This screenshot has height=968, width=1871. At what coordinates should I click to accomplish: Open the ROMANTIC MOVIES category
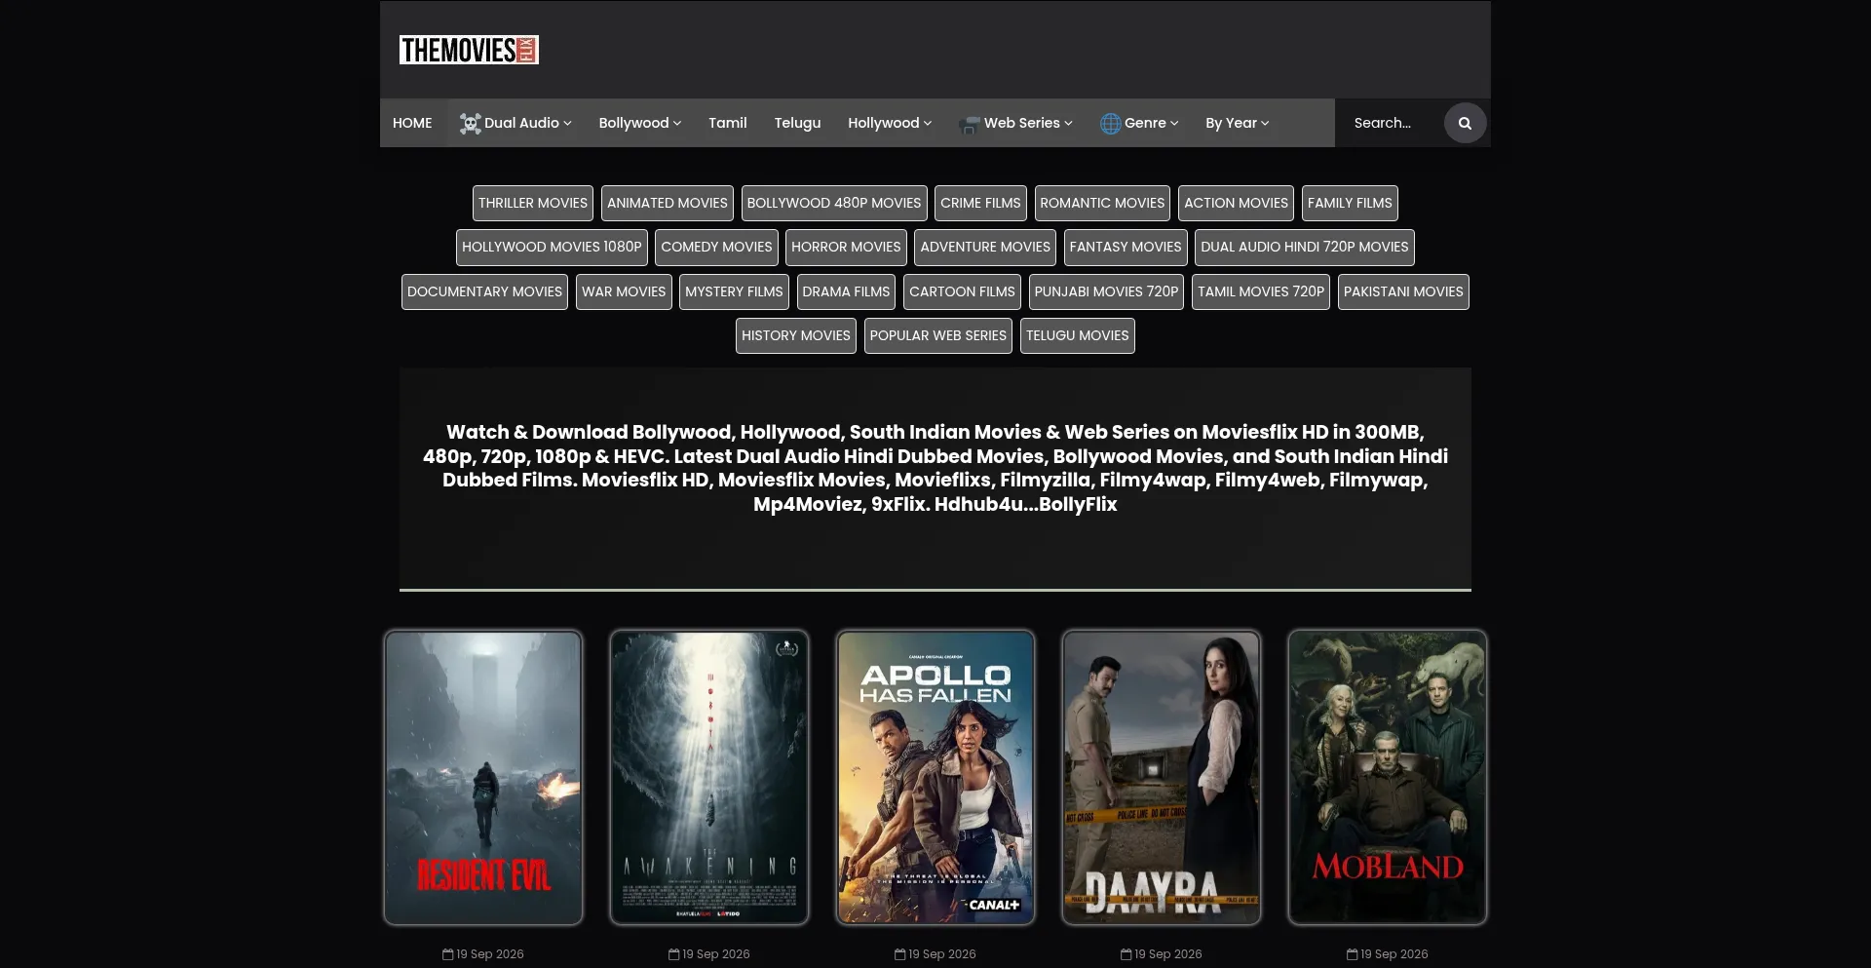tap(1102, 203)
